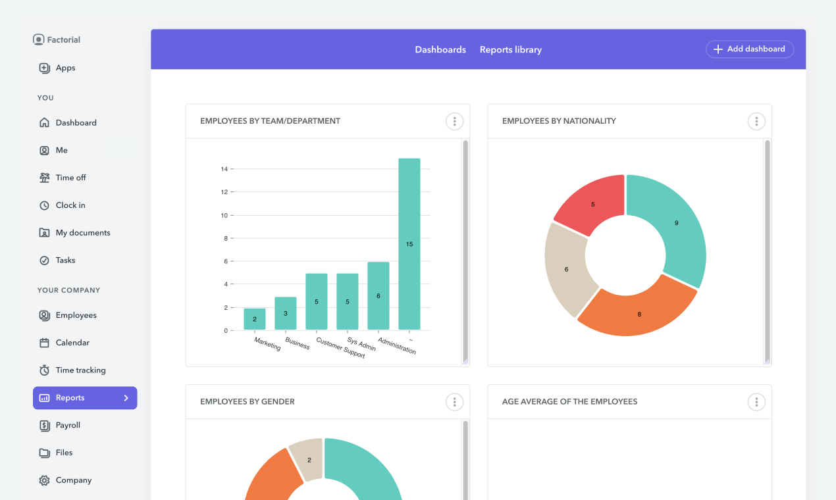Switch to the Reports library tab
836x500 pixels.
click(x=511, y=49)
